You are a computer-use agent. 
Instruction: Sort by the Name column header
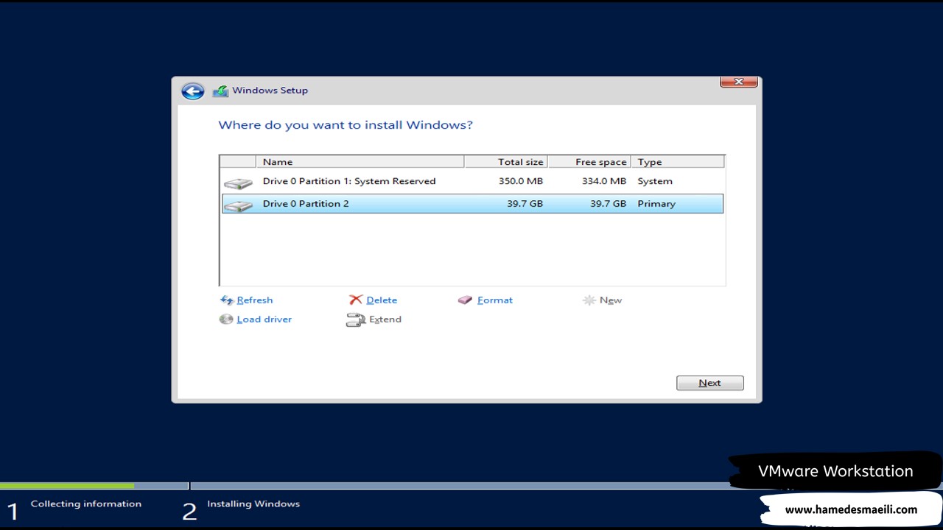(x=360, y=162)
